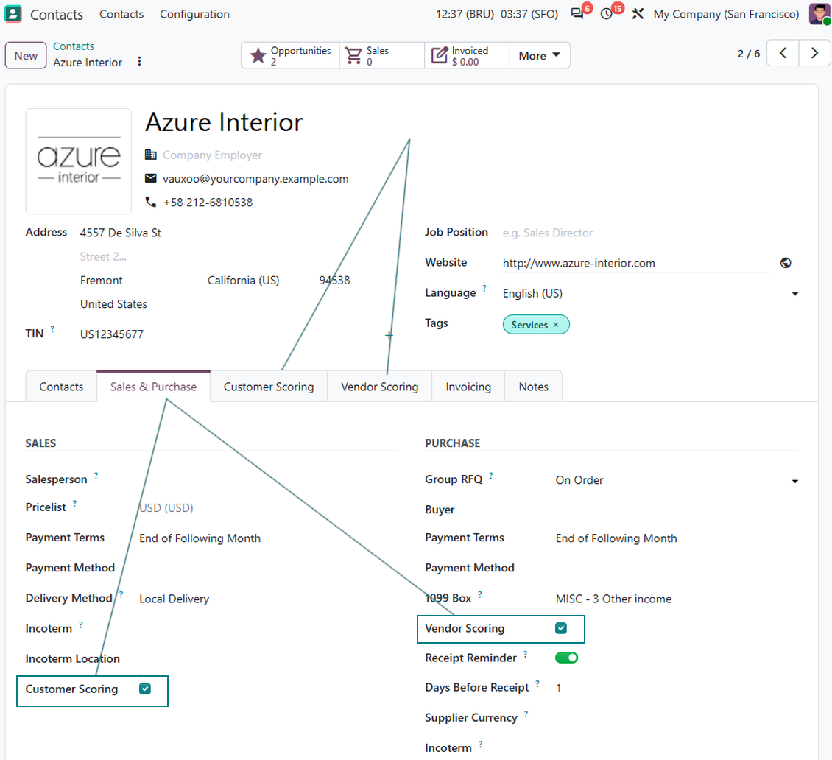
Task: Uncheck the Customer Scoring checkbox
Action: [145, 689]
